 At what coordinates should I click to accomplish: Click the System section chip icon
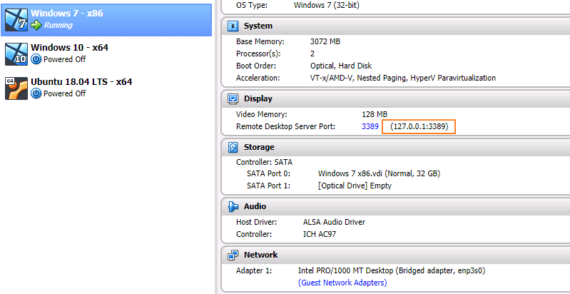[x=233, y=26]
